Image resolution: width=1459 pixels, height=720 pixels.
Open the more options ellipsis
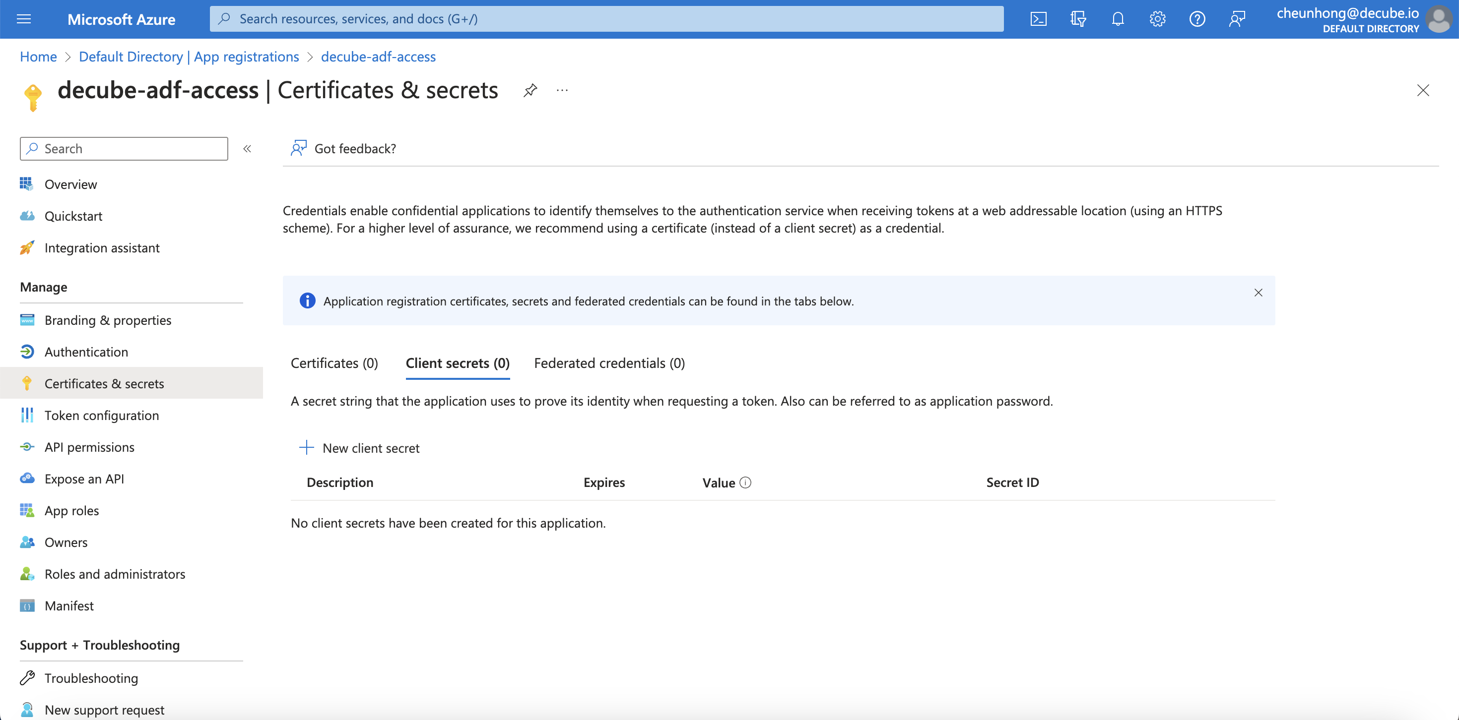click(562, 91)
